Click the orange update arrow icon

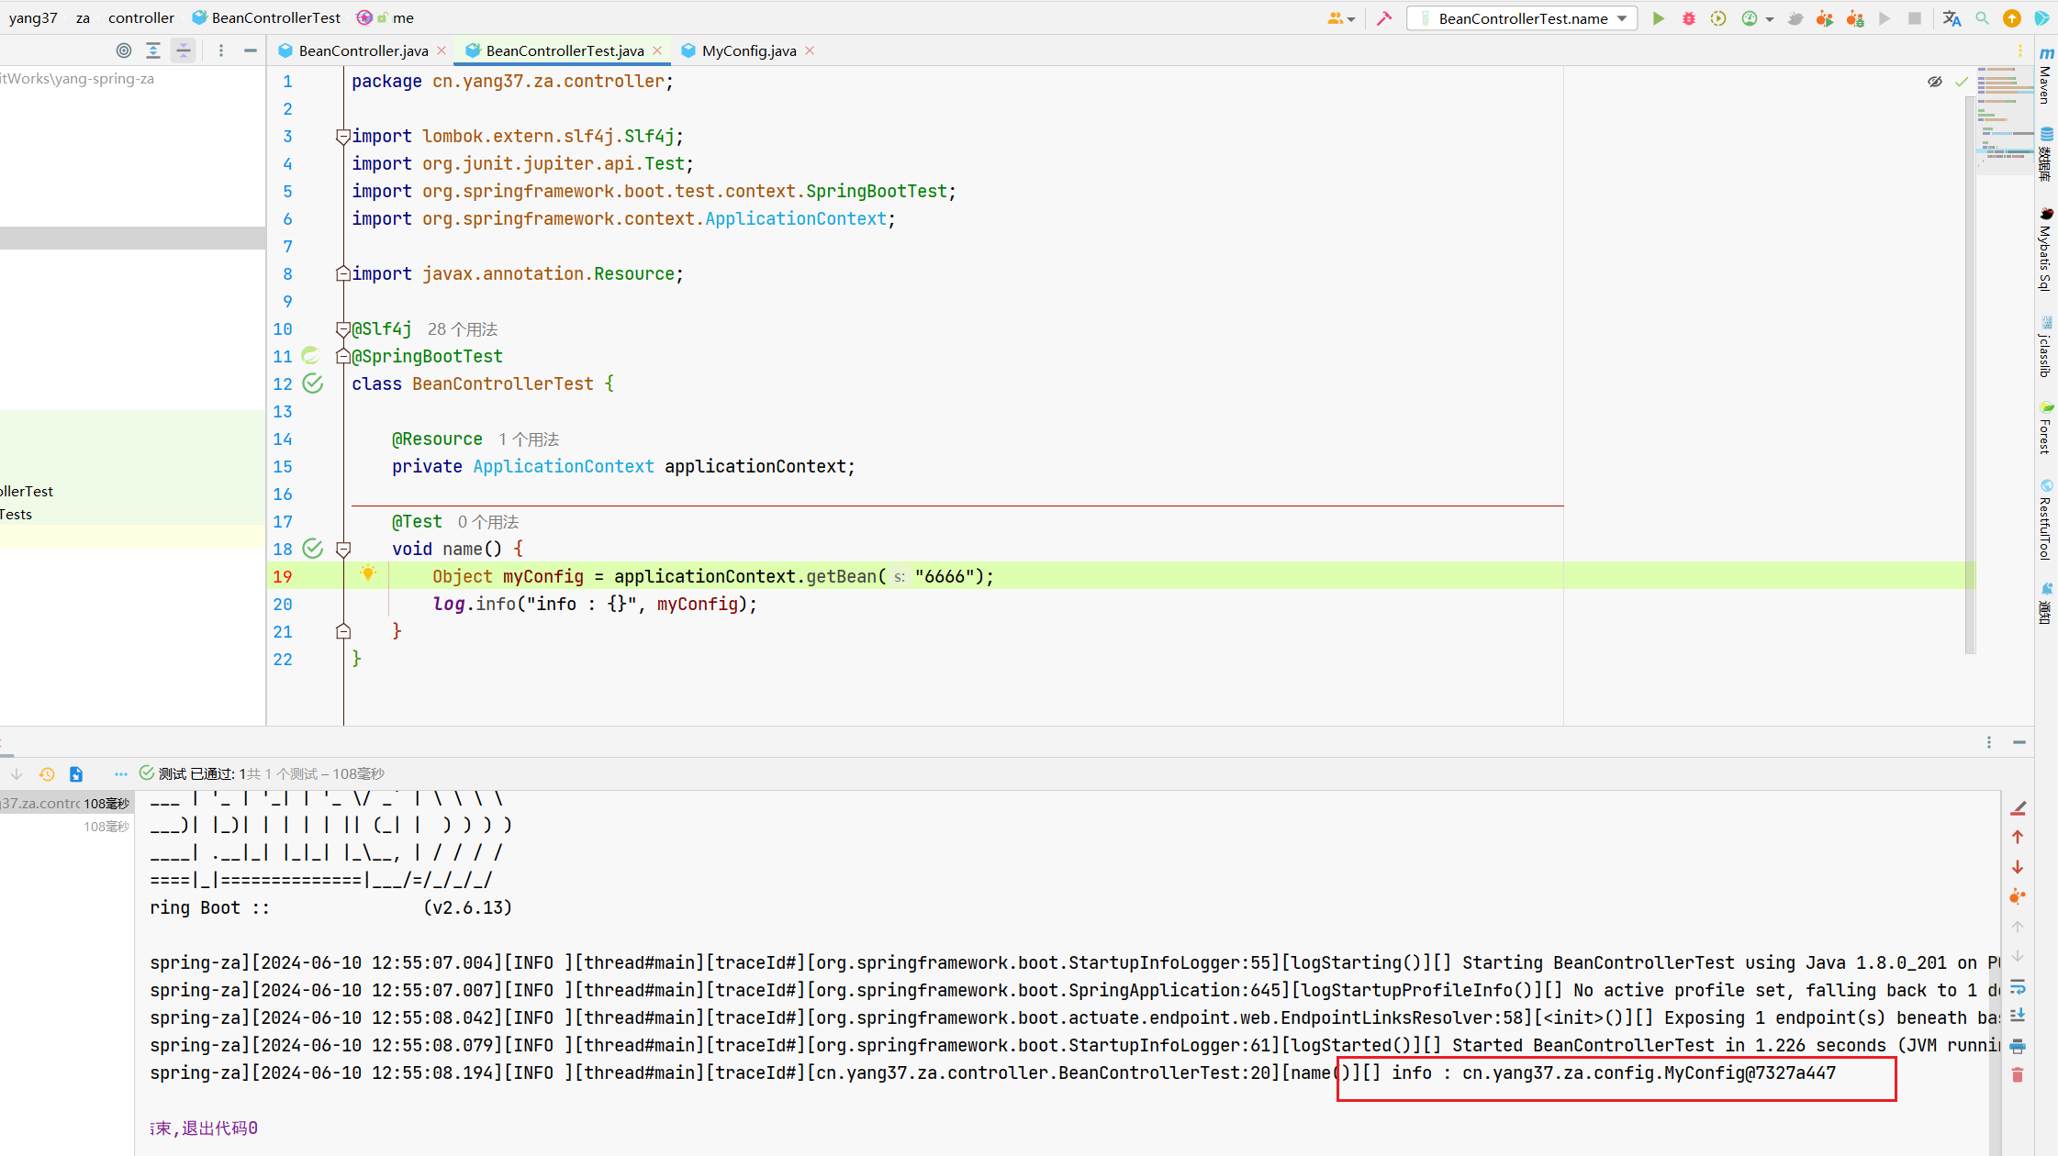[2012, 18]
